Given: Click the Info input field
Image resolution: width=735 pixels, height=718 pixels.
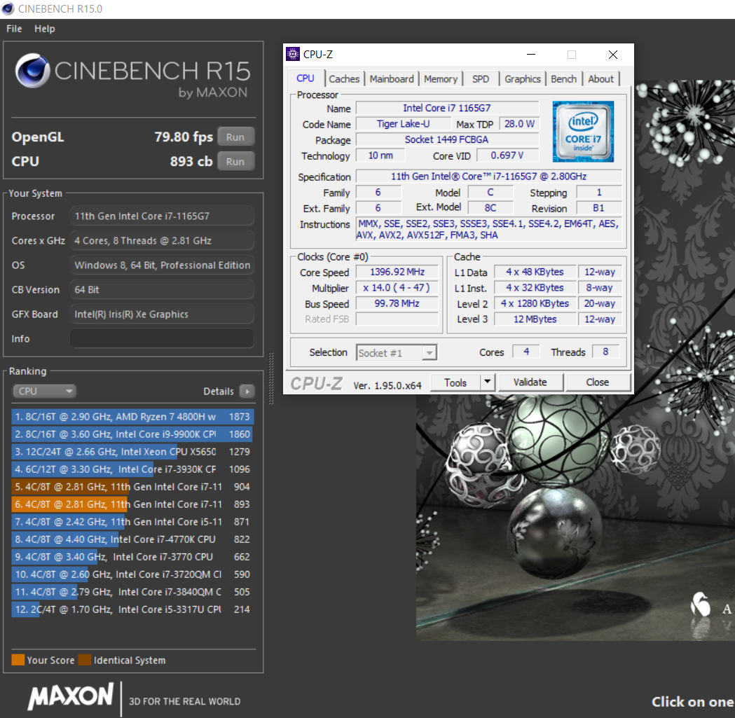Looking at the screenshot, I should click(162, 338).
